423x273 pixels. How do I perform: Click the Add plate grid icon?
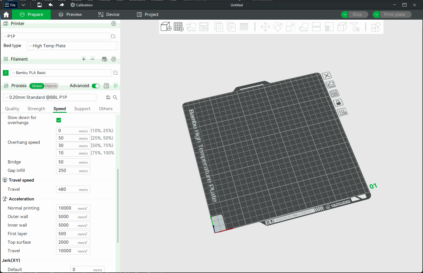(179, 27)
